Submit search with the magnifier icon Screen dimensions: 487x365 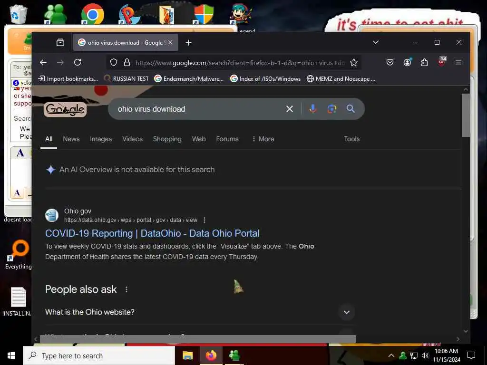351,109
